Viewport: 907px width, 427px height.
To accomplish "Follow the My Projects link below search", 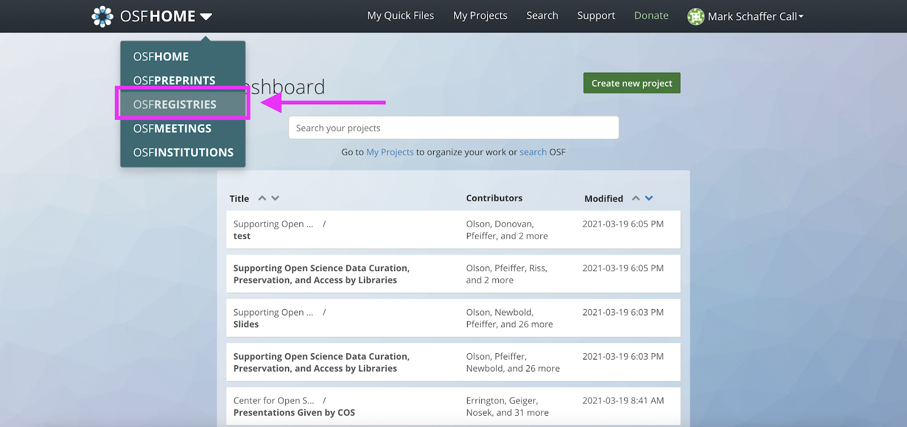I will 390,152.
